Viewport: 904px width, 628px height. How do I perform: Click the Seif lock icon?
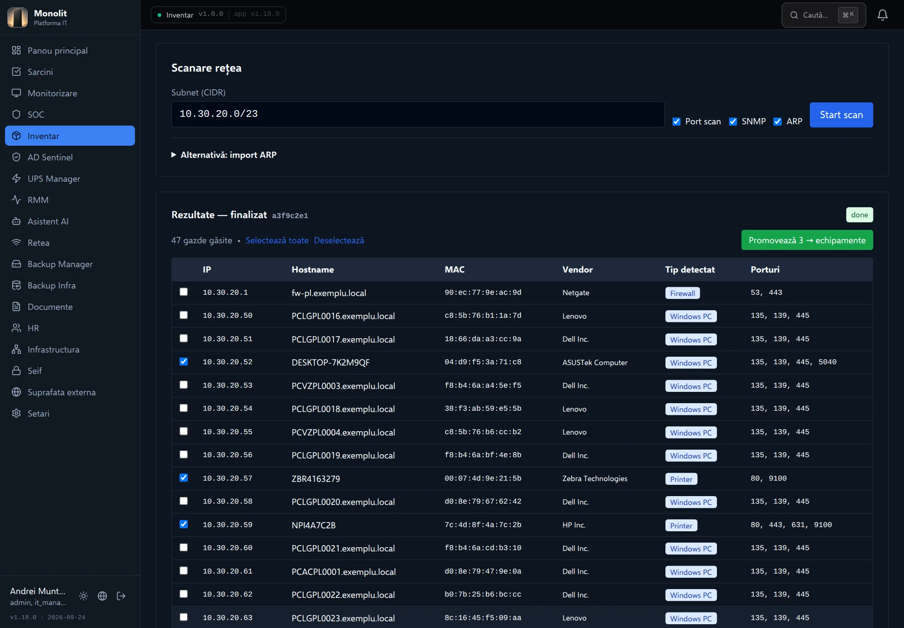pos(16,371)
